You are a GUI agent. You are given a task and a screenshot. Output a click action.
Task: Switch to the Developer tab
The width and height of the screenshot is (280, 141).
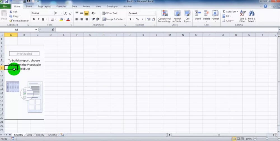coord(112,6)
